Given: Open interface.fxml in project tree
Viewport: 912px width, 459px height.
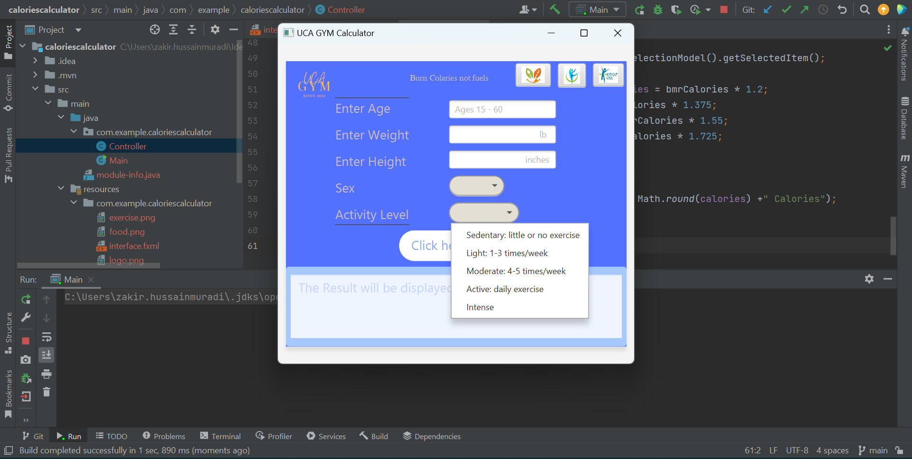Looking at the screenshot, I should tap(134, 246).
